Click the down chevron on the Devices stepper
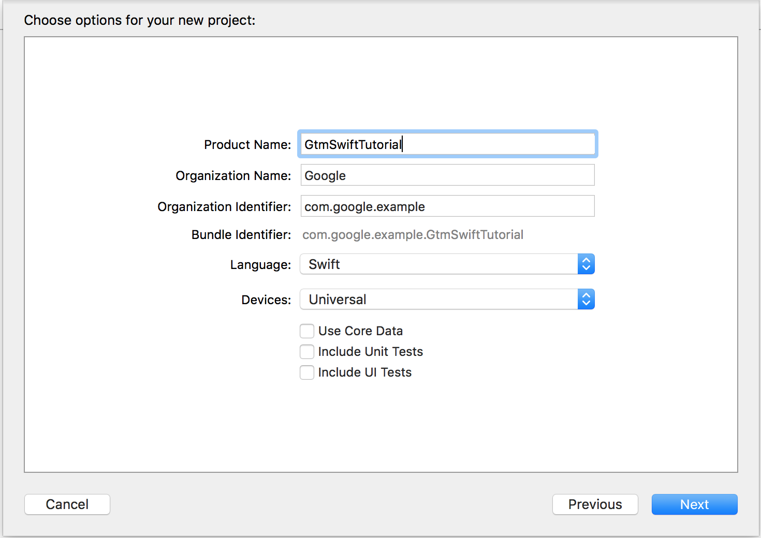The height and width of the screenshot is (538, 761). [x=586, y=303]
